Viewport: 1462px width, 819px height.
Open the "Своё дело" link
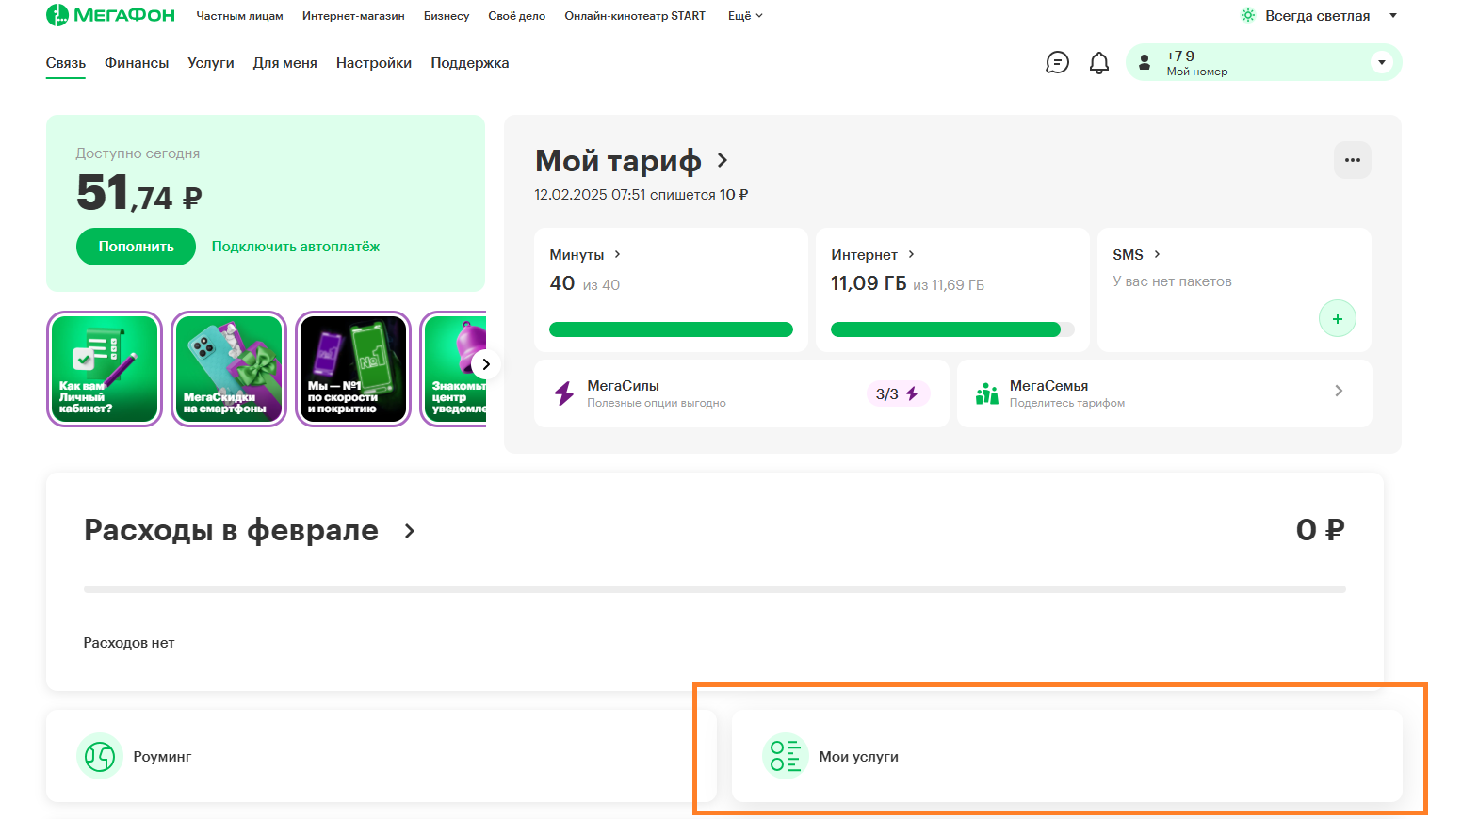point(517,16)
